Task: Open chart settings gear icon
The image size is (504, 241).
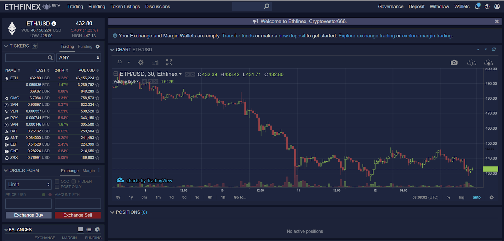Action: [140, 62]
